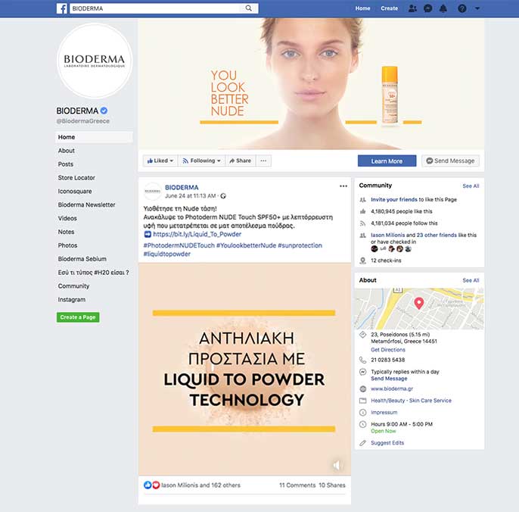Open www.bioderma.gr website link
The height and width of the screenshot is (512, 519).
[x=392, y=389]
